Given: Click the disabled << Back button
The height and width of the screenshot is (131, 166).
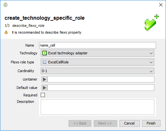Looking at the screenshot, I should pyautogui.click(x=80, y=123).
